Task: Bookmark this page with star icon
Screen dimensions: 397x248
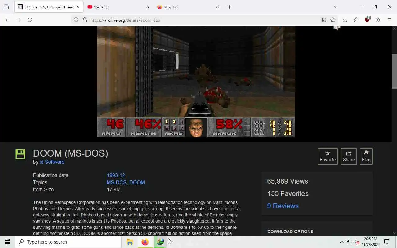Action: (333, 20)
